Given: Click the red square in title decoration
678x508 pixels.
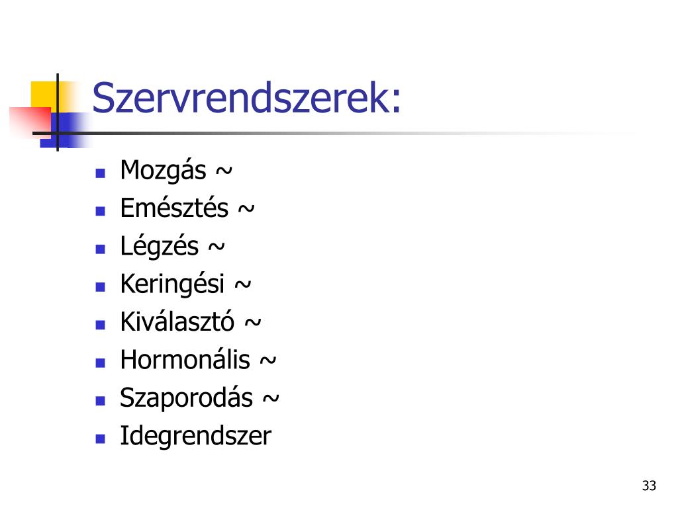Looking at the screenshot, I should [30, 122].
